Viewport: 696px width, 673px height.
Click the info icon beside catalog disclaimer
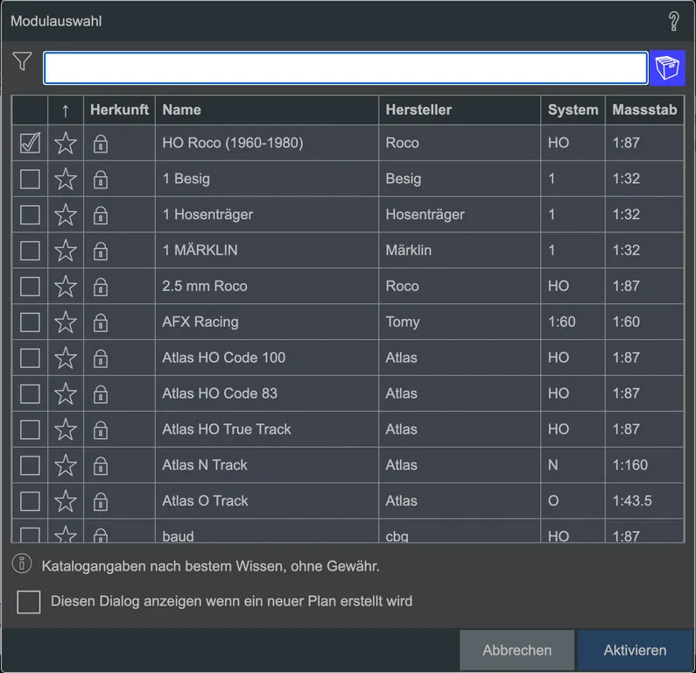click(22, 564)
